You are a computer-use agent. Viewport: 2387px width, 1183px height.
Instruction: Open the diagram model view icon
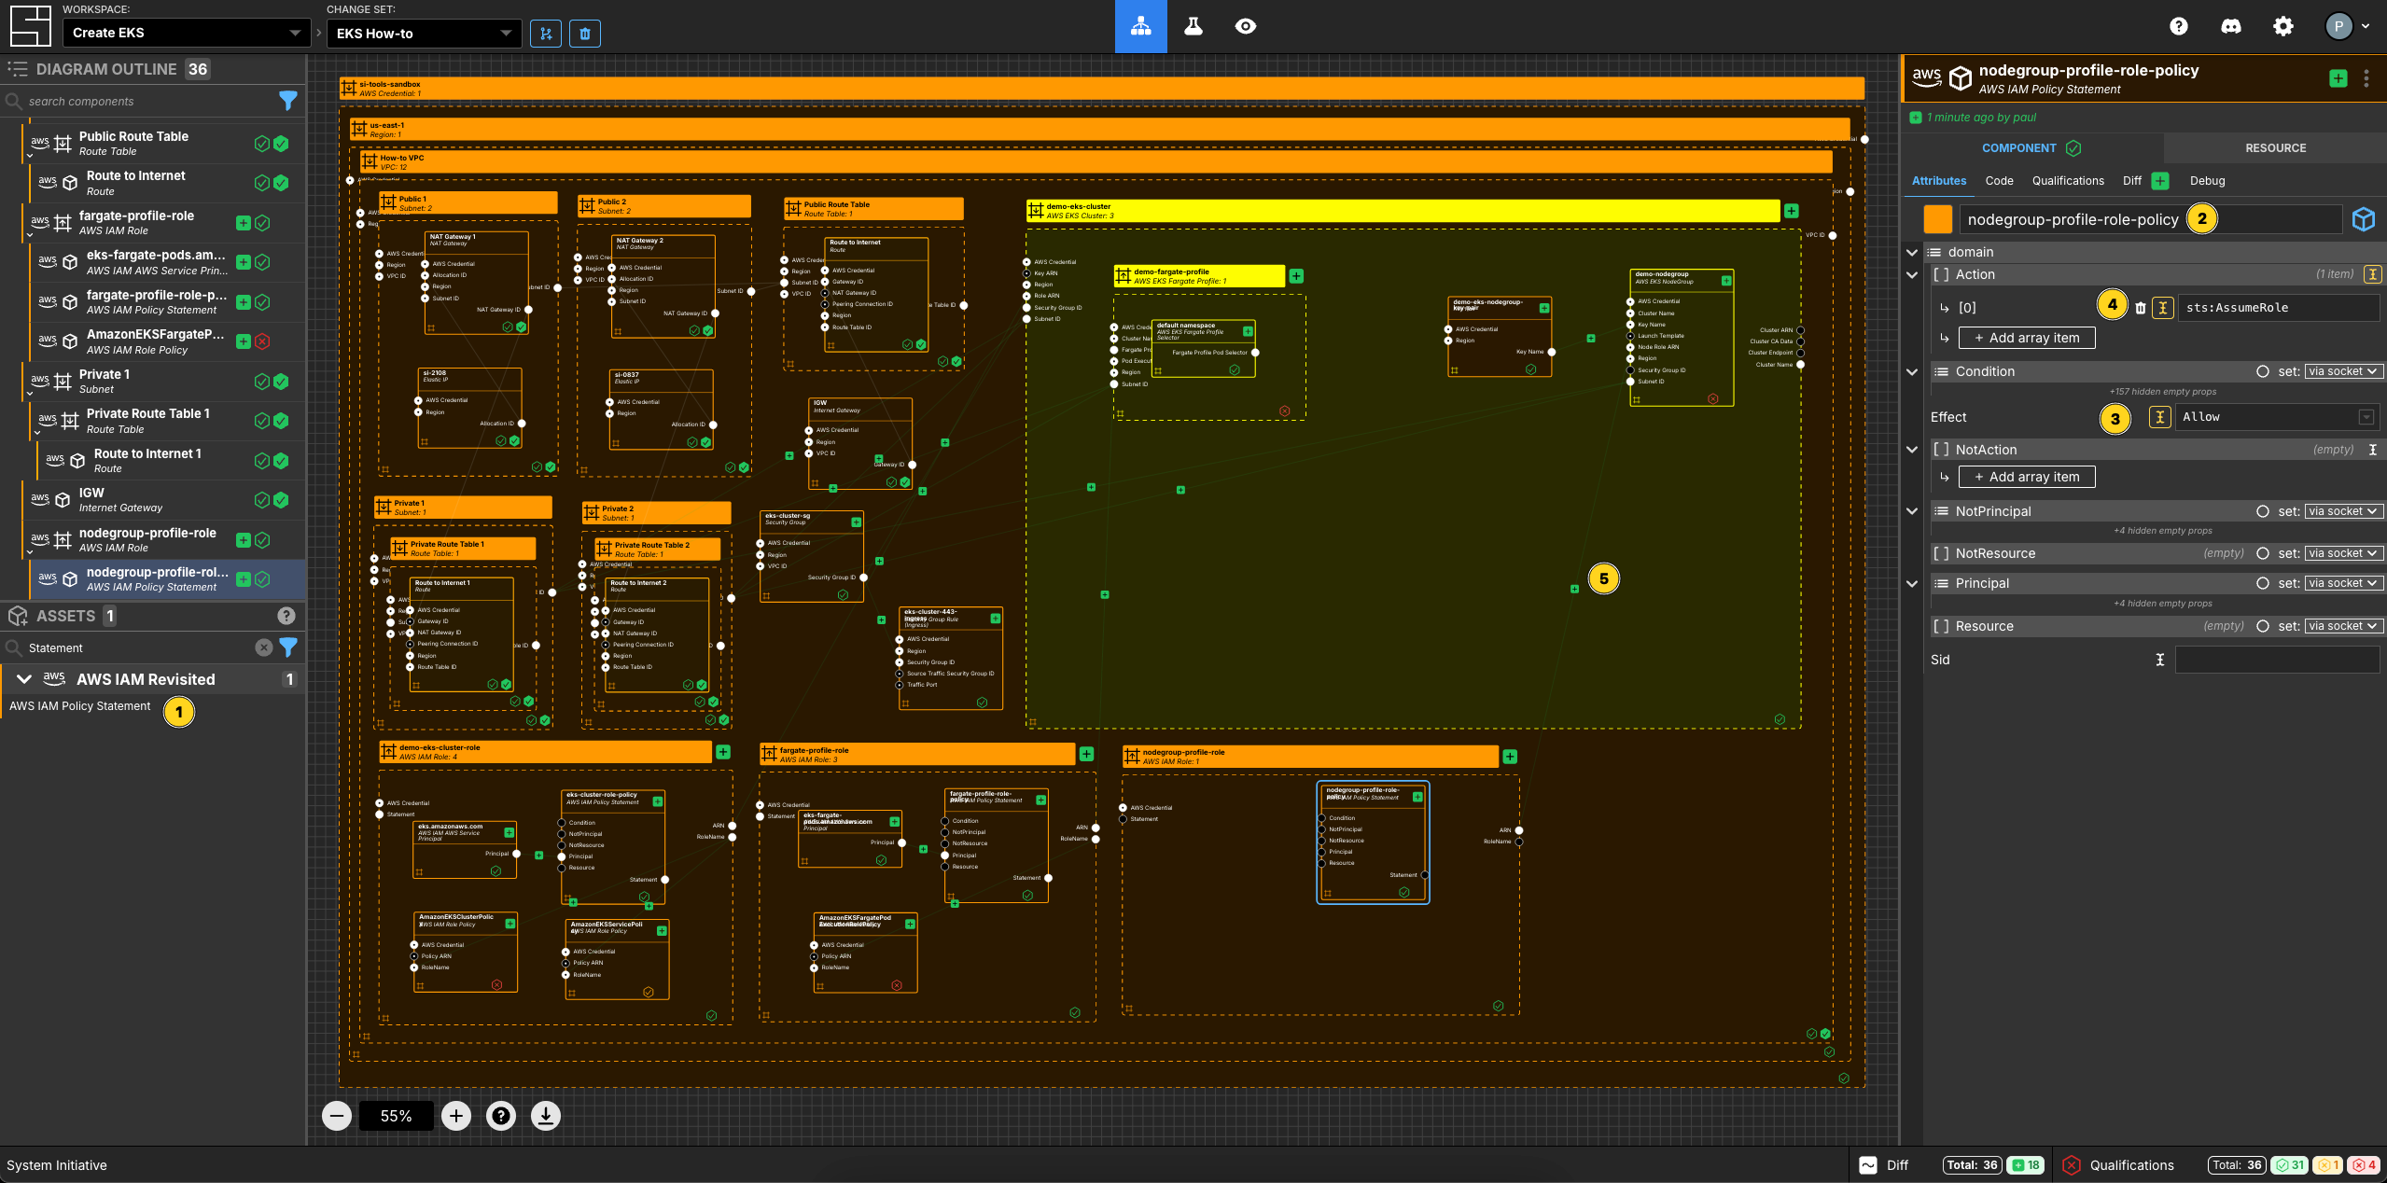point(1140,26)
